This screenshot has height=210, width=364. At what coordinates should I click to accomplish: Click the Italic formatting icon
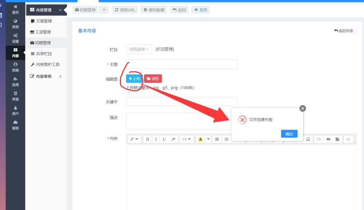(x=156, y=139)
